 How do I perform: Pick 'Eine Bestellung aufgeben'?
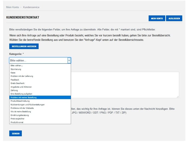click(40, 94)
